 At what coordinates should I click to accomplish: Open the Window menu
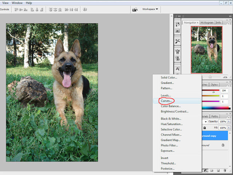(x=17, y=3)
